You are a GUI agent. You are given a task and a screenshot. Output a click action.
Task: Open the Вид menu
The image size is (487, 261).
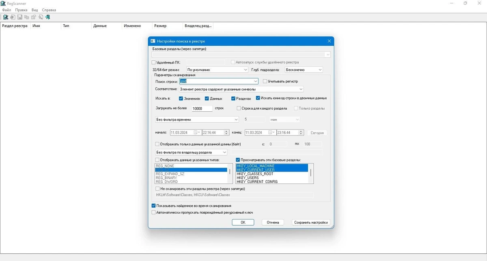35,10
